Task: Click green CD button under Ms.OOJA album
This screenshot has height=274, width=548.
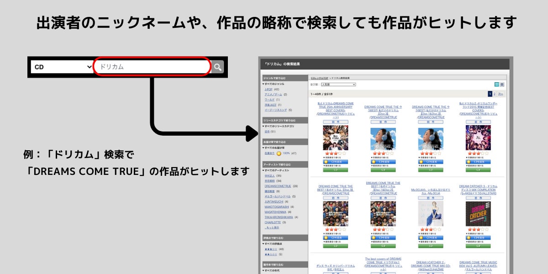Action: coord(431,246)
